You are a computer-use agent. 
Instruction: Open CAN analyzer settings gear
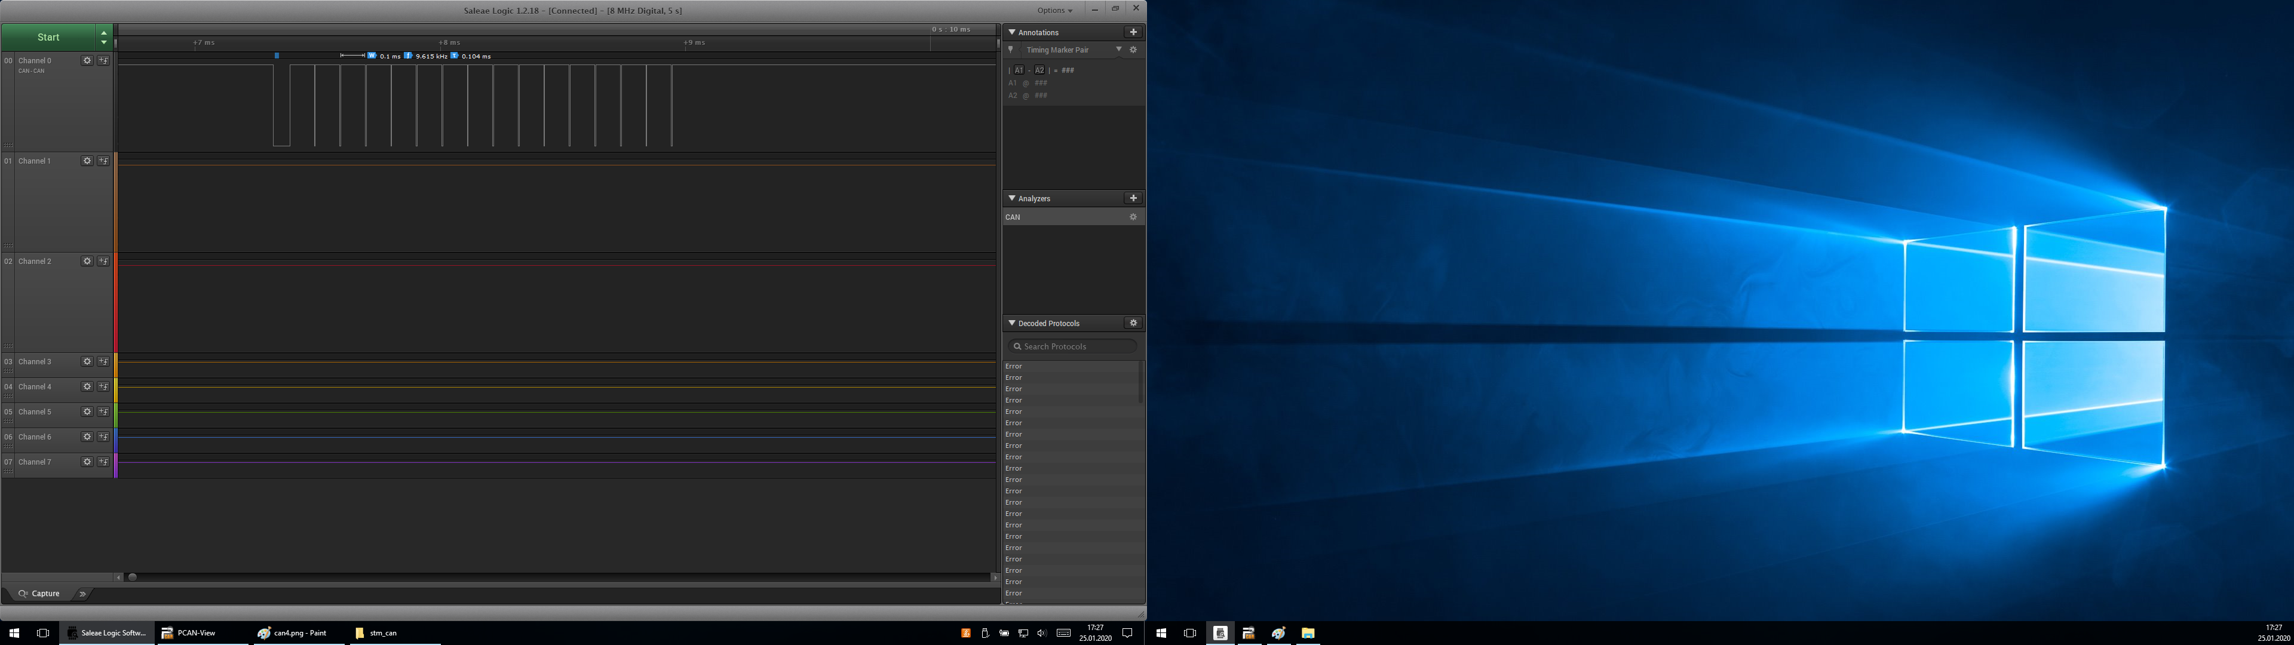1133,217
